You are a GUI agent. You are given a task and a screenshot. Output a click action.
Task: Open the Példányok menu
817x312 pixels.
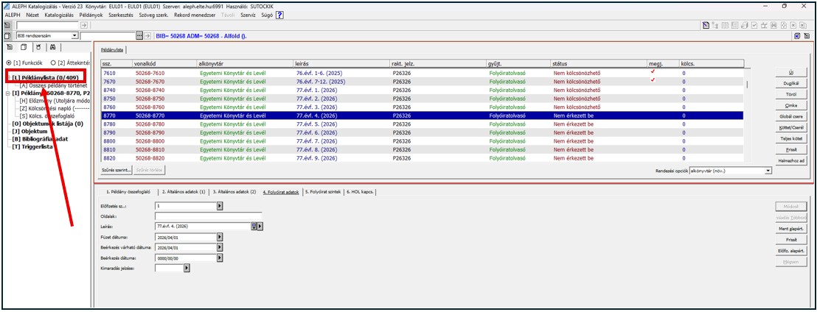(x=91, y=15)
